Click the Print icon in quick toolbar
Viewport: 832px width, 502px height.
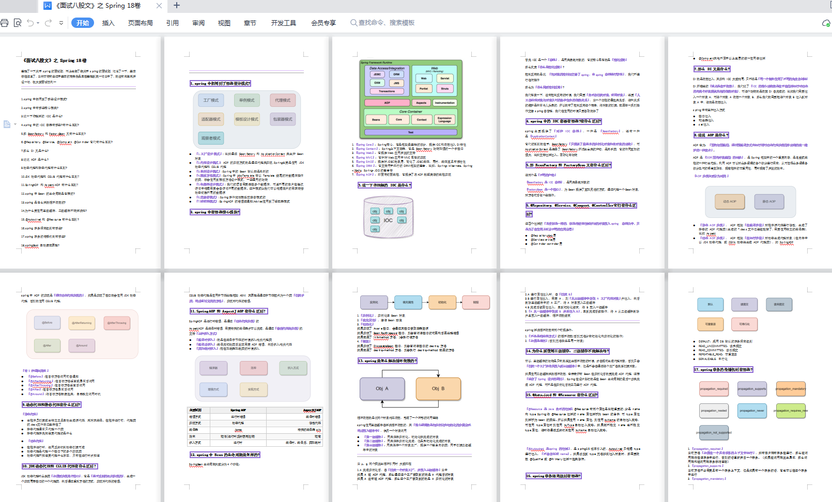[5, 23]
